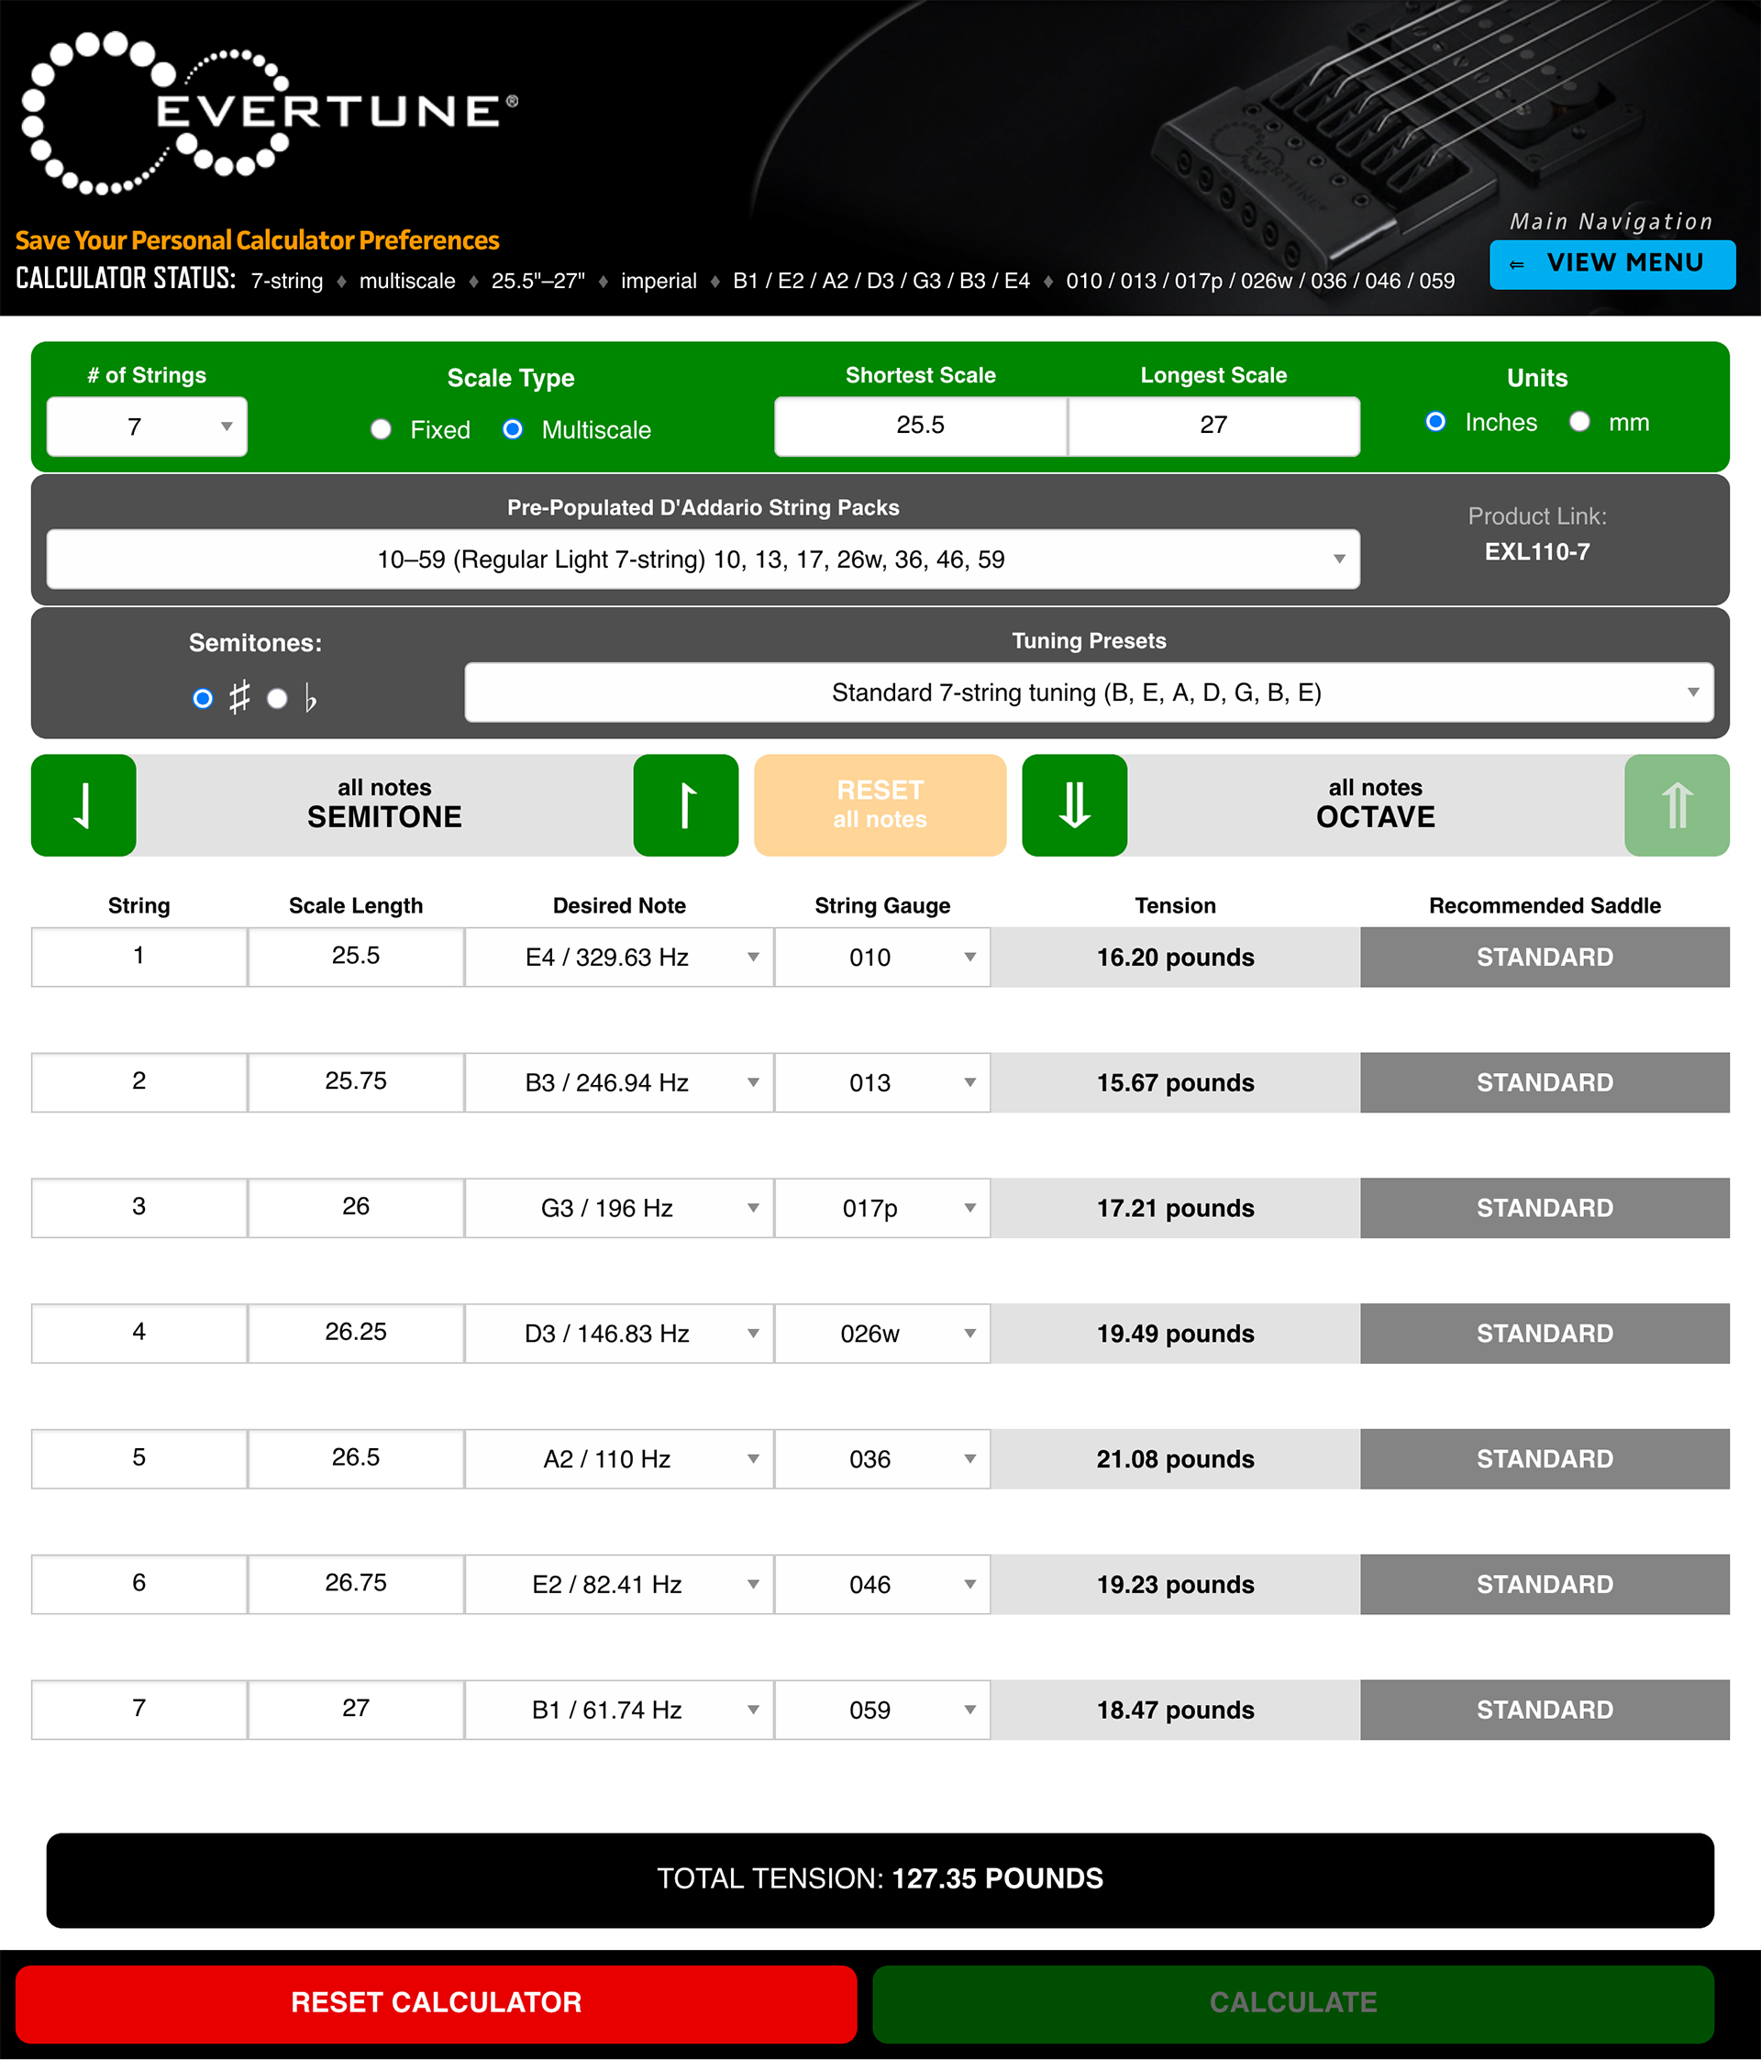Image resolution: width=1761 pixels, height=2060 pixels.
Task: Open desired note dropdown E2 / 82.41 Hz
Action: point(618,1584)
